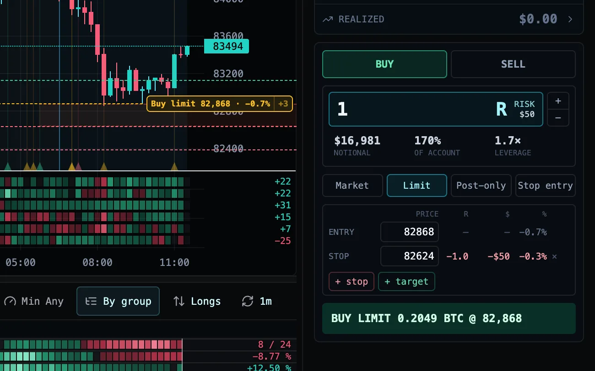Increase risk size with plus button
This screenshot has height=371, width=595.
tap(558, 101)
